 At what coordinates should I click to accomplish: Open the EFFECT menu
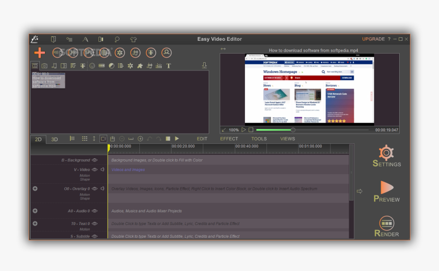coord(229,139)
